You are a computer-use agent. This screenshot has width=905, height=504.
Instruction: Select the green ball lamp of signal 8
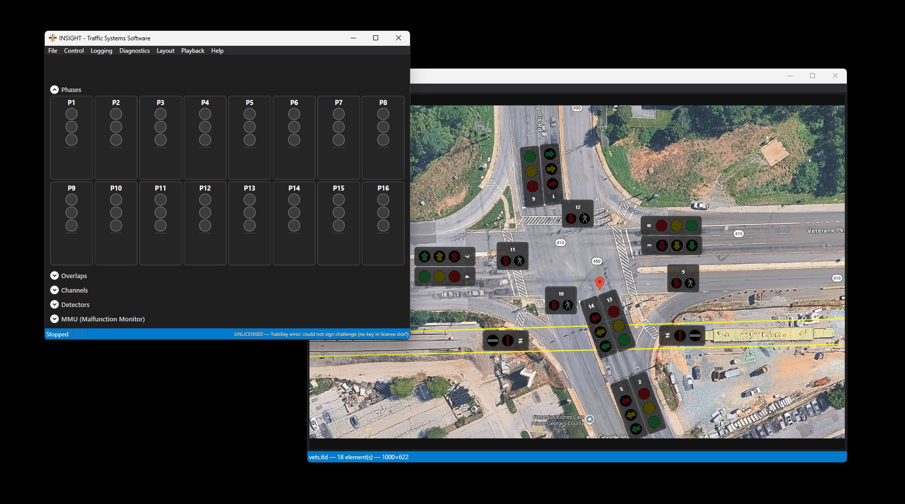pos(692,226)
